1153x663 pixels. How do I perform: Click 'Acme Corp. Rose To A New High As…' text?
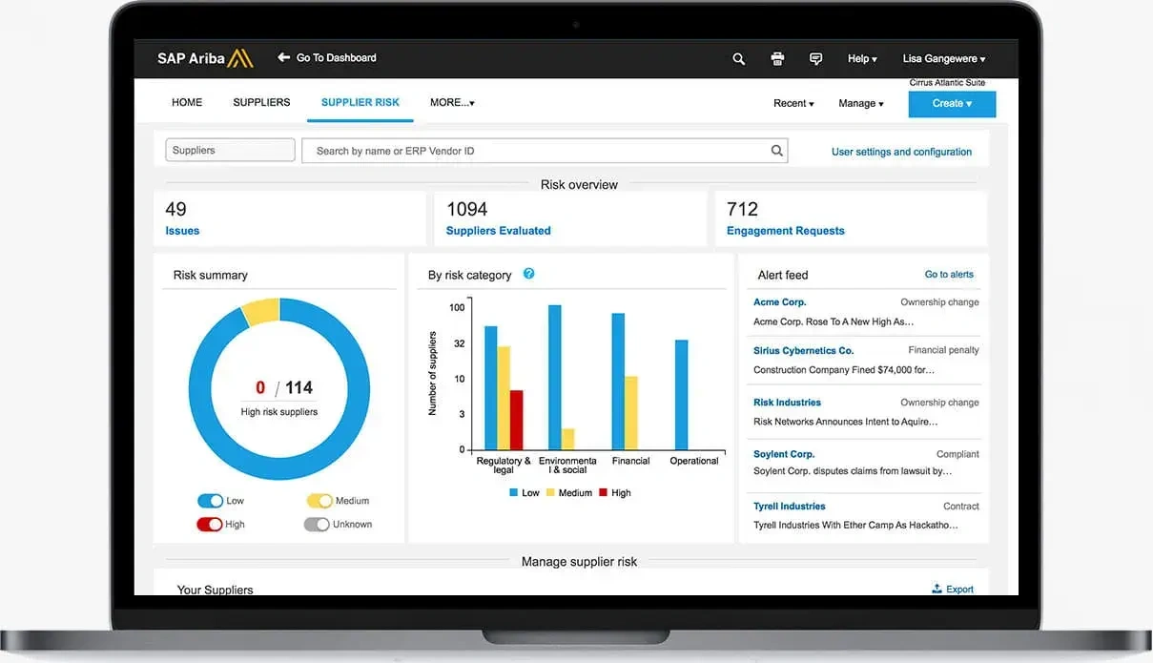tap(834, 321)
